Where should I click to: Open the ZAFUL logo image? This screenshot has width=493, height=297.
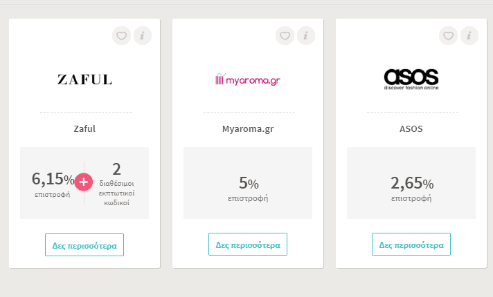coord(84,79)
